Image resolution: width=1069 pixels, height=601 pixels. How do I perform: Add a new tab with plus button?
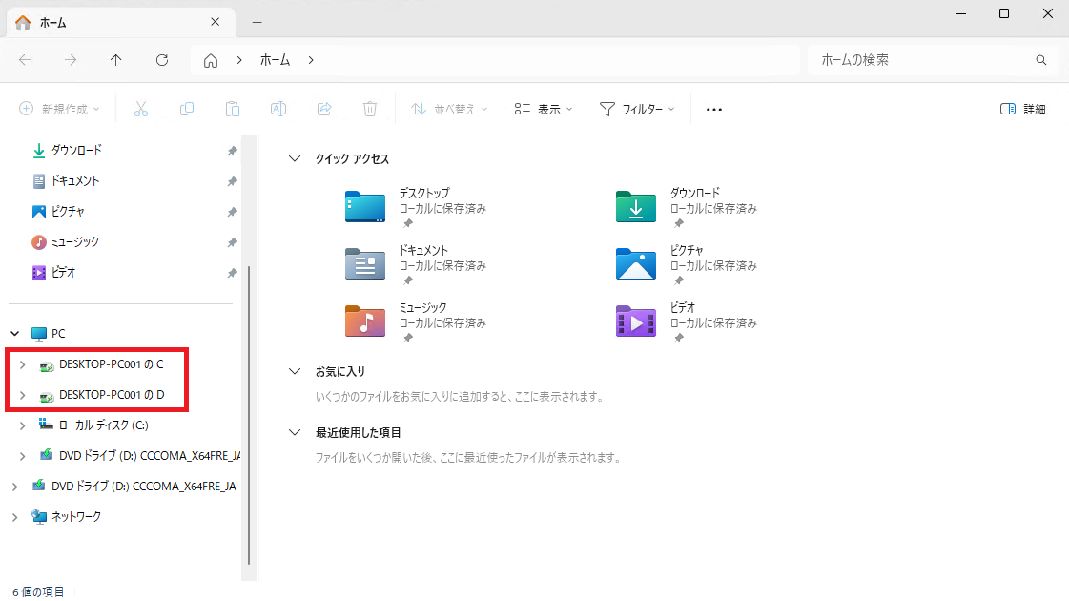pyautogui.click(x=257, y=23)
